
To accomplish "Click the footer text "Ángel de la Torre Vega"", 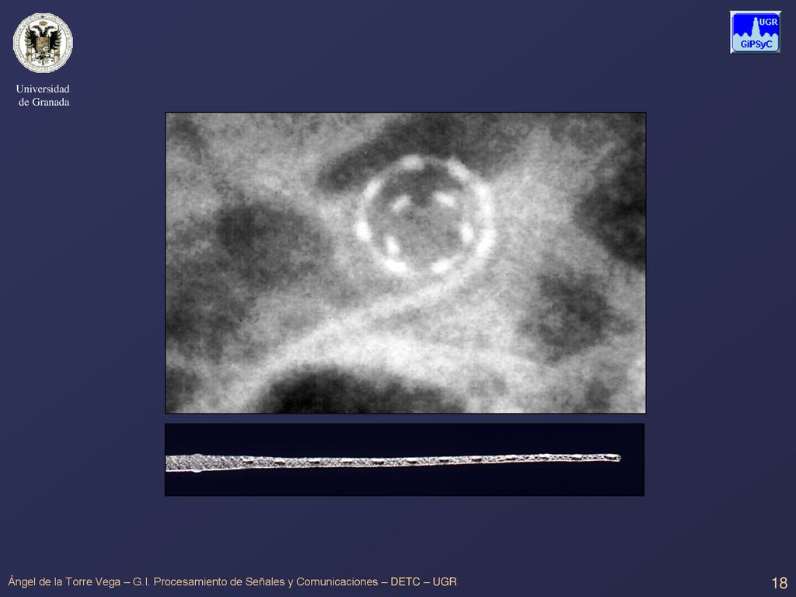I will 65,581.
